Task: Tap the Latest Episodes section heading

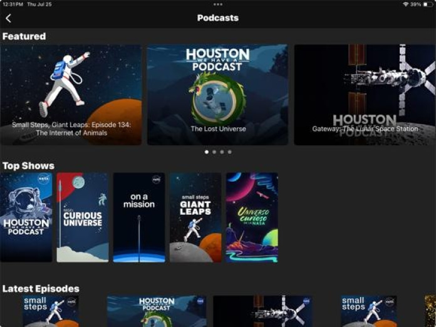Action: (x=41, y=289)
